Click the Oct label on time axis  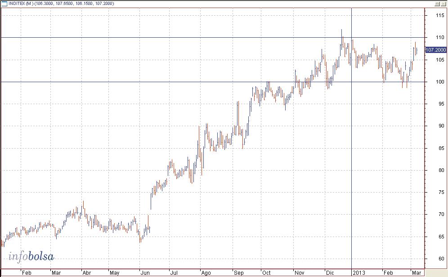click(266, 273)
